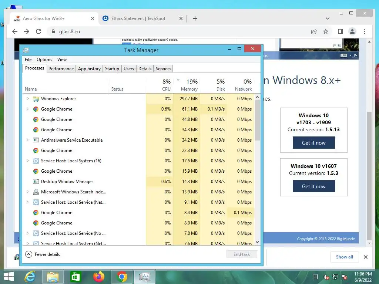Expand Microsoft Windows Search Indexer row
Image resolution: width=379 pixels, height=284 pixels.
(27, 192)
